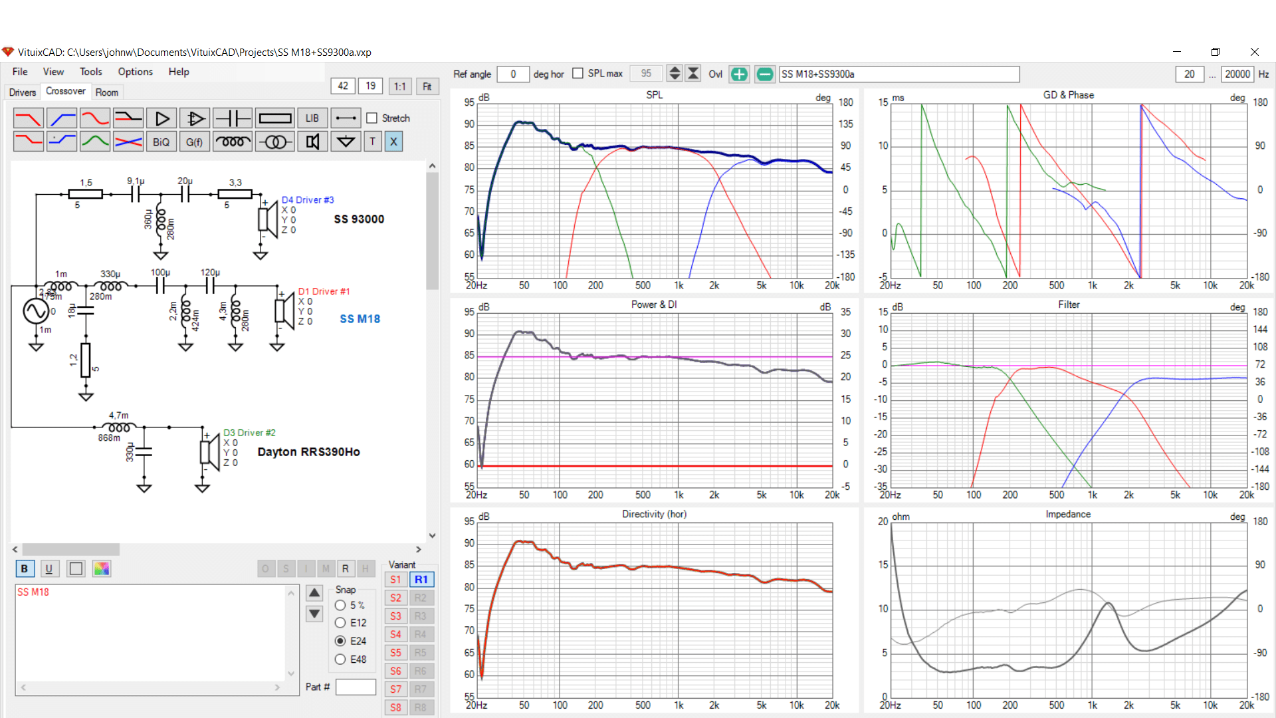Set schematic zoom to 1:1
This screenshot has width=1276, height=718.
tap(399, 86)
